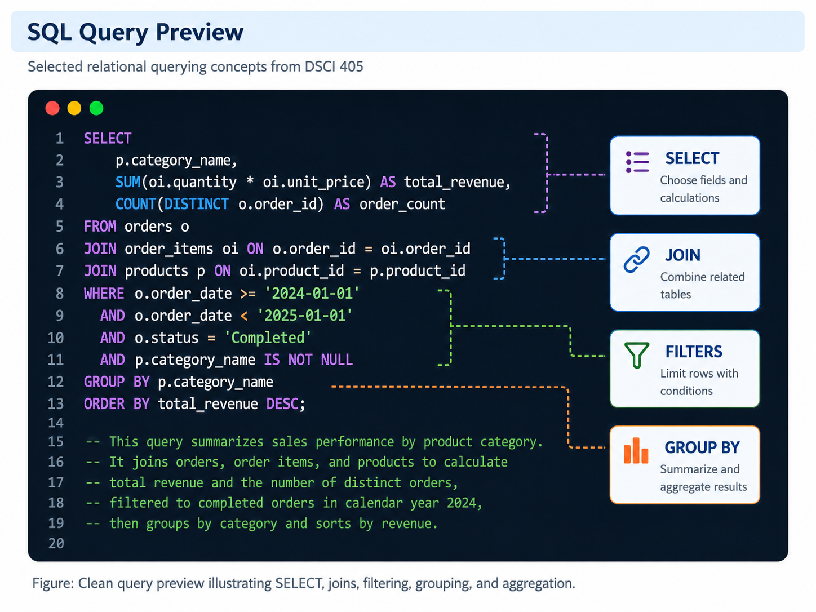Click the "IS NOT NULL" keywords on line 11
Viewport: 816px width, 612px height.
coord(308,360)
